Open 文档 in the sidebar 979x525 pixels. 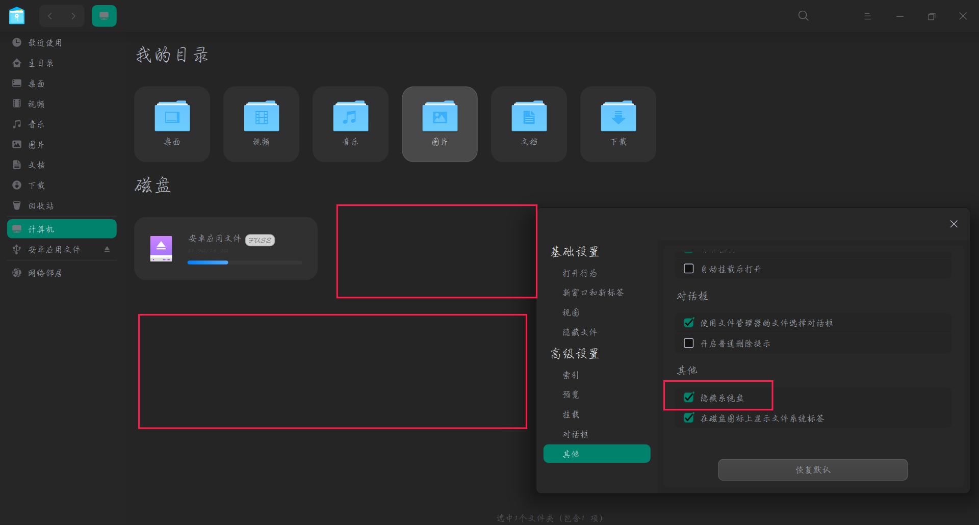(62, 165)
